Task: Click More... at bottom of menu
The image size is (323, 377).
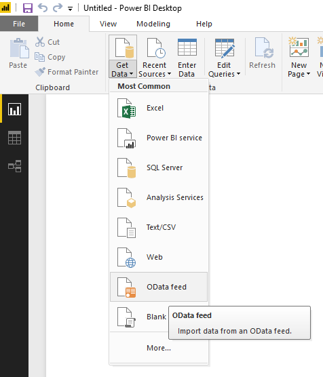Action: pos(159,348)
